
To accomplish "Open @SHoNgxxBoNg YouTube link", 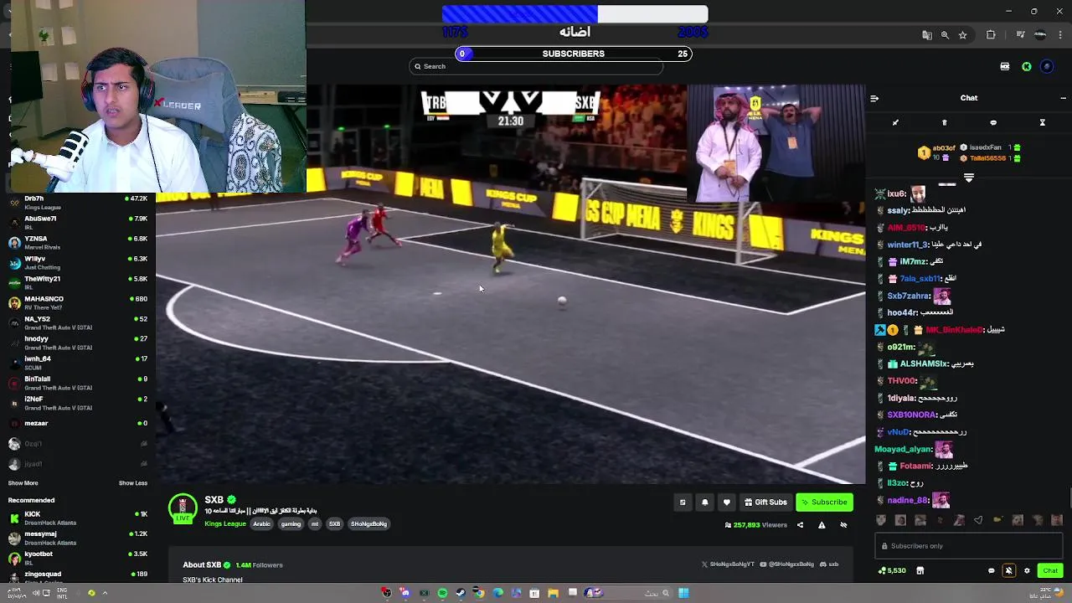I will click(x=786, y=564).
